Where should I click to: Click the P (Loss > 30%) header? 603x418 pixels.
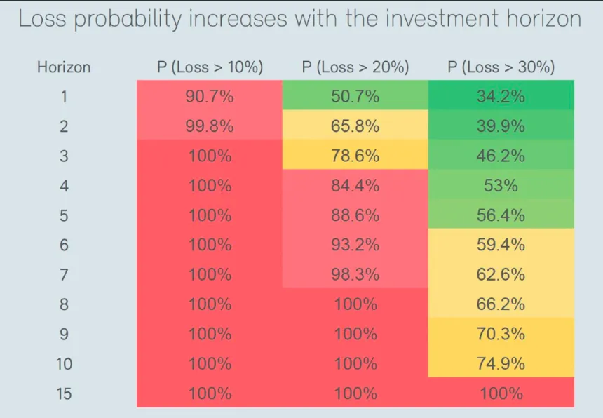[501, 68]
